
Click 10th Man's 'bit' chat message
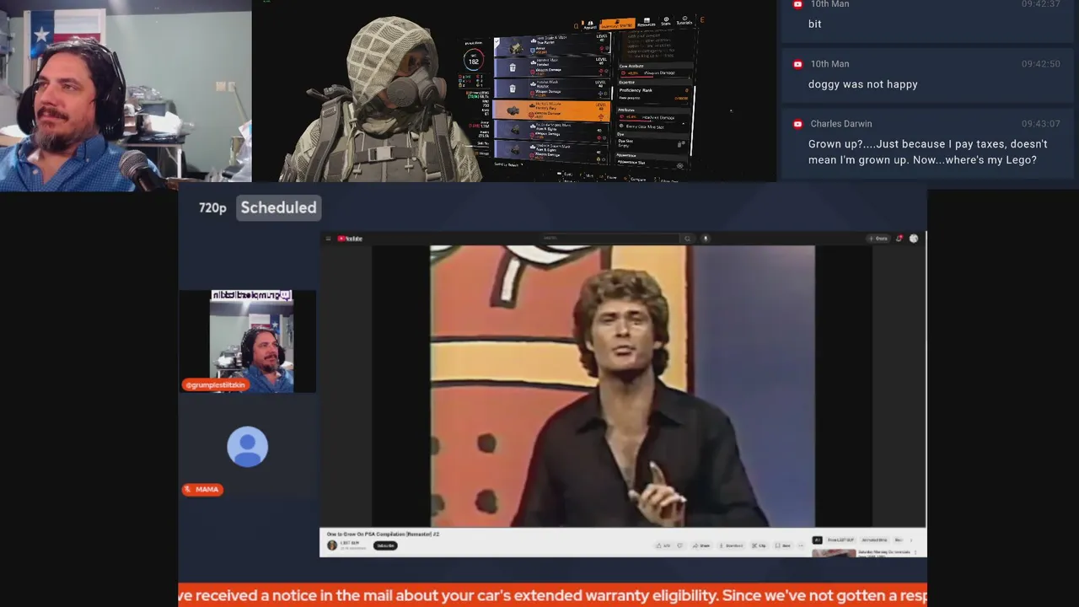(814, 24)
